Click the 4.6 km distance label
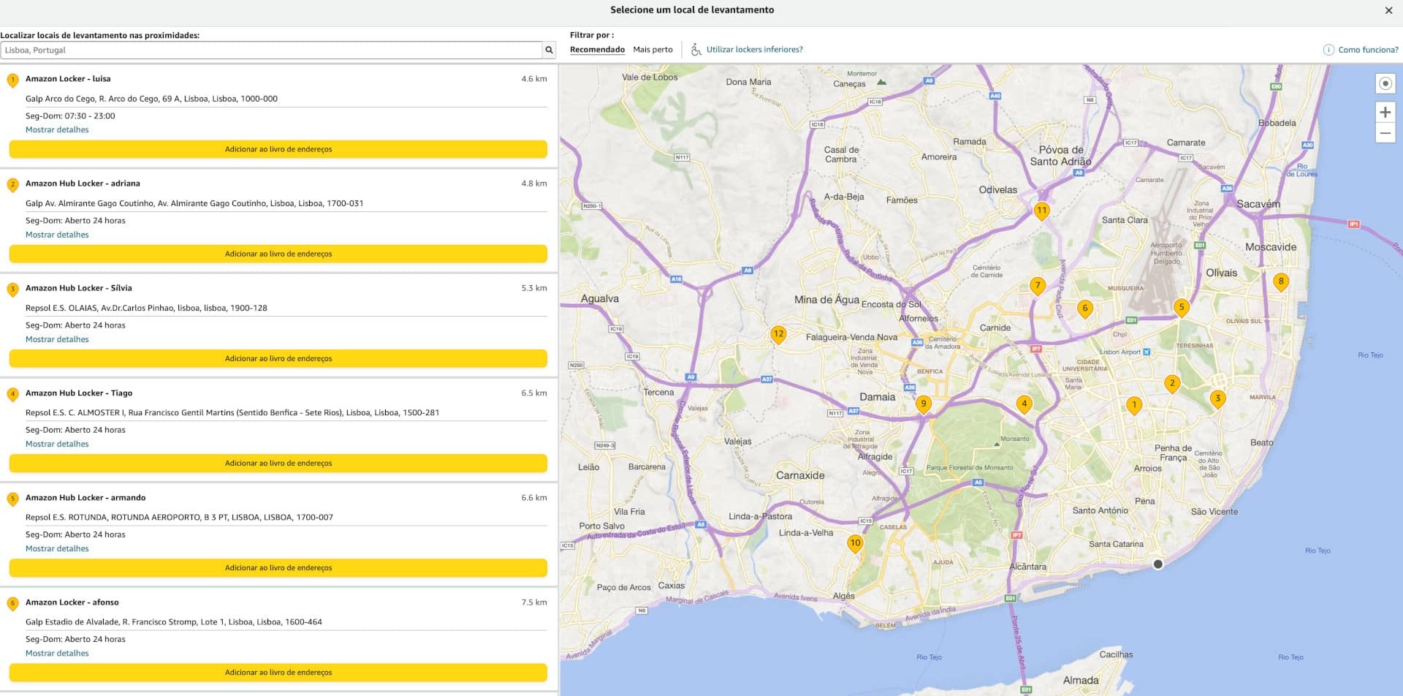 pos(534,79)
